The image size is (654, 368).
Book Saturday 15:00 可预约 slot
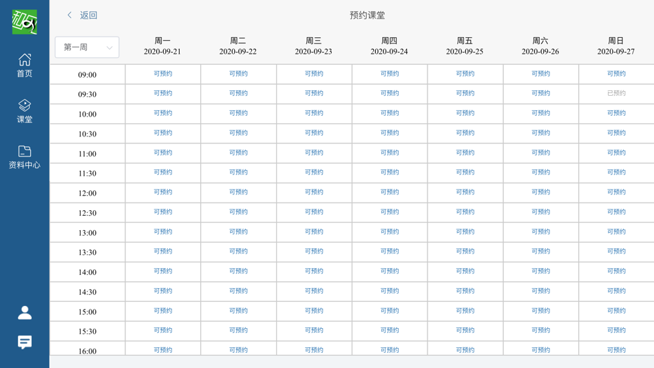[x=540, y=311]
